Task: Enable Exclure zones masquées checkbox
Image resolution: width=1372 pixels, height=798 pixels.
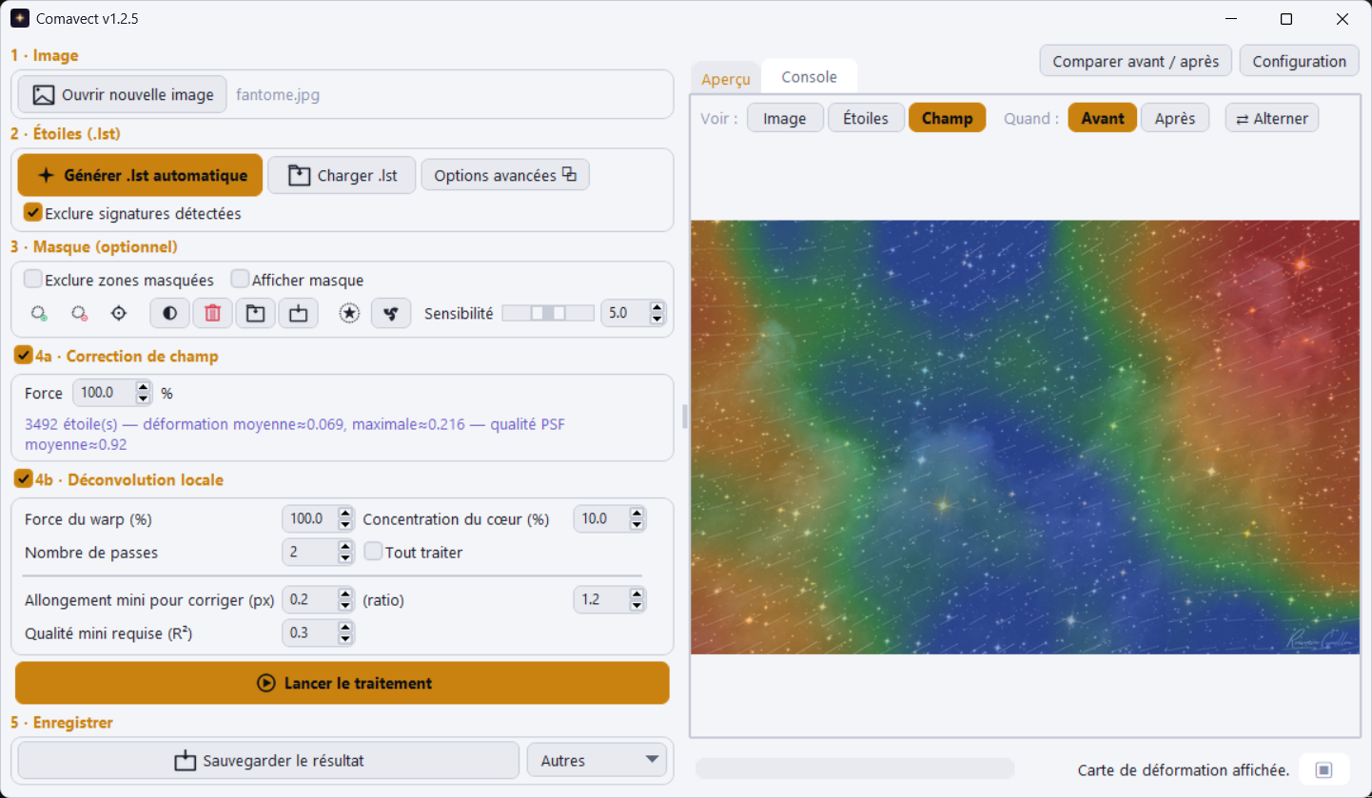Action: pos(33,280)
